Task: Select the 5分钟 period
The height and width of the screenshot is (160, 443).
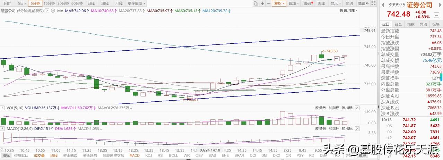Action: (x=35, y=3)
